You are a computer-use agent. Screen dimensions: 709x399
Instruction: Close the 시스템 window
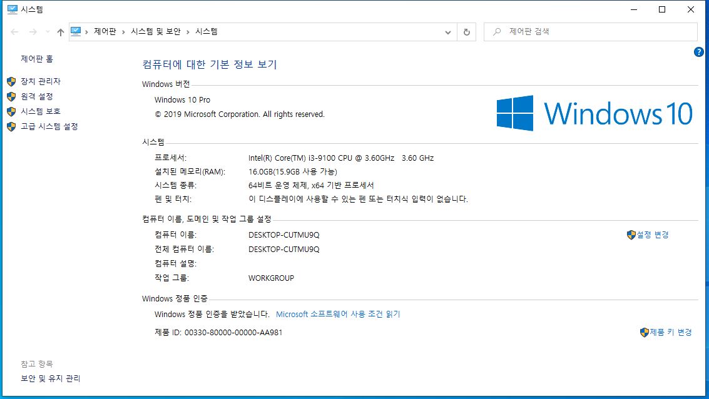[690, 9]
